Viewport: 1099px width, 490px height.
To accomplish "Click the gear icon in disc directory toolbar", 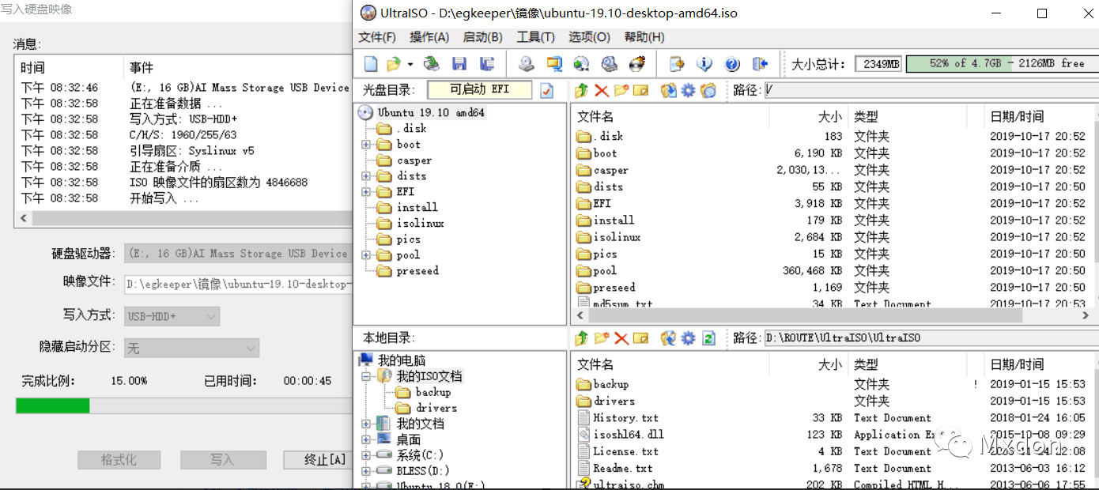I will pyautogui.click(x=688, y=91).
